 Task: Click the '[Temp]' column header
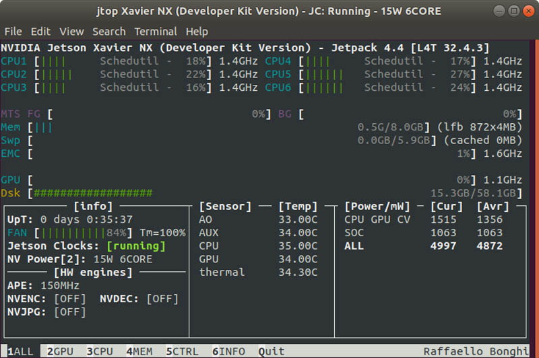click(x=298, y=207)
